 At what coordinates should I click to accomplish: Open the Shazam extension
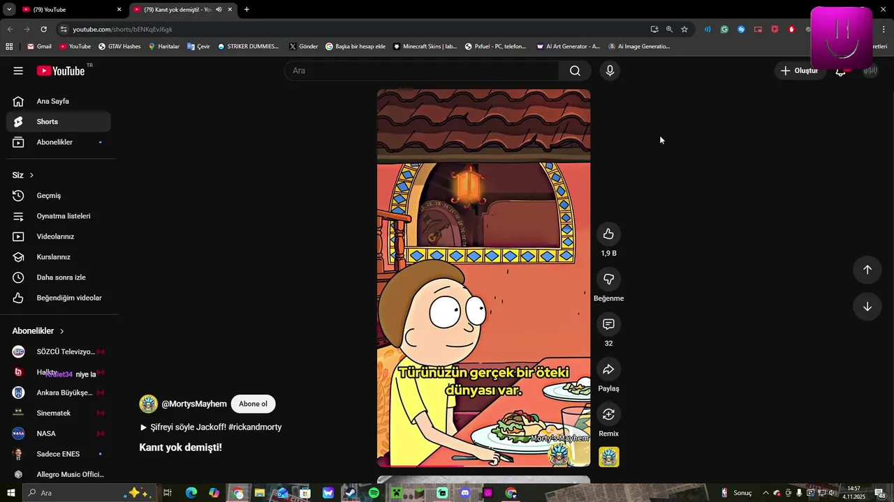[741, 29]
